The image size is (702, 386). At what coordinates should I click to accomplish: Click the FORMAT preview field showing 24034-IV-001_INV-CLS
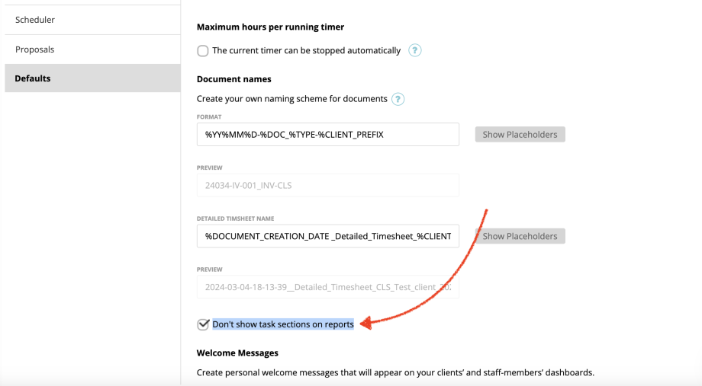tap(327, 186)
